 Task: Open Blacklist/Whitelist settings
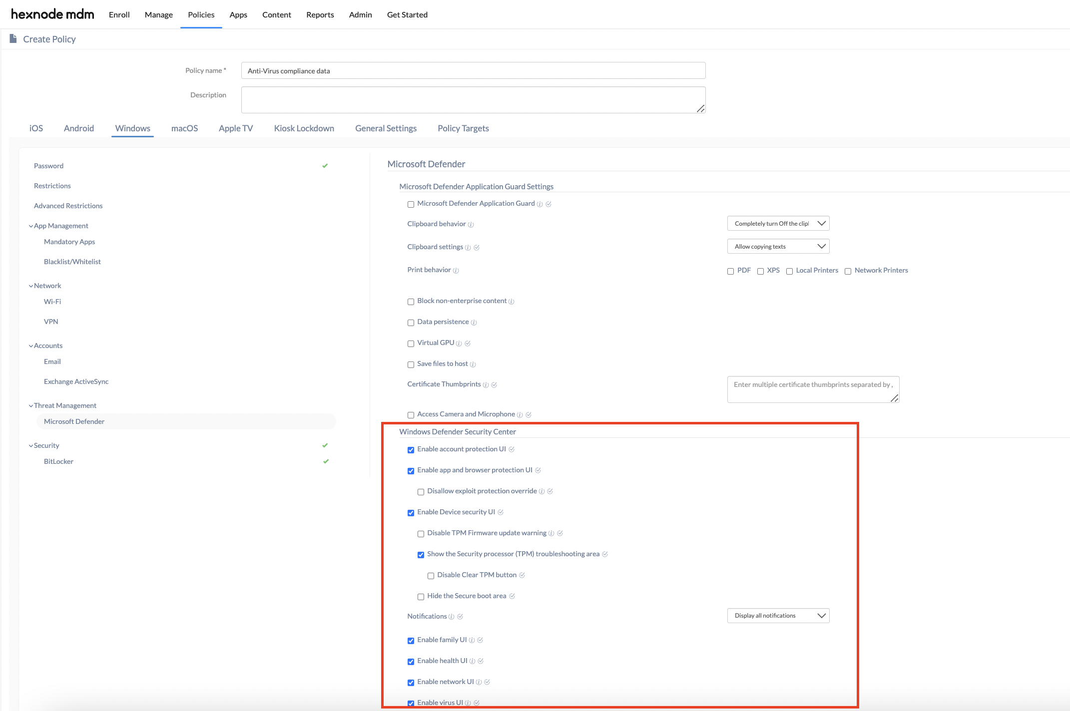click(x=72, y=262)
